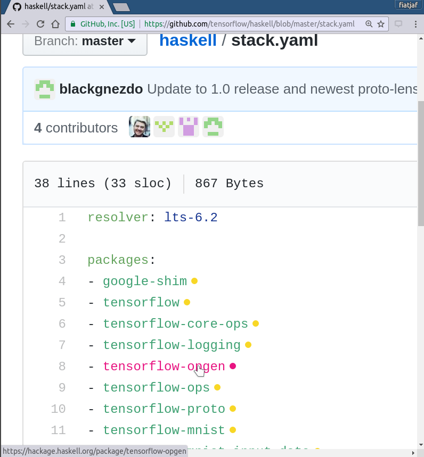The width and height of the screenshot is (424, 457).
Task: Open a new browser tab
Action: tap(121, 7)
